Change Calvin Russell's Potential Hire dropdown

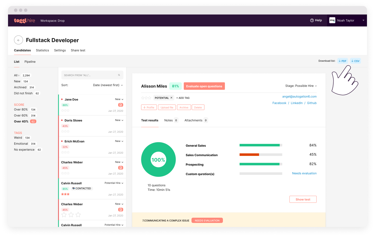point(114,183)
